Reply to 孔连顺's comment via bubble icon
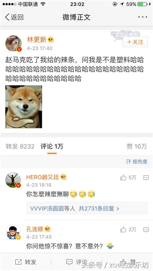Image resolution: width=153 pixels, height=271 pixels. (146, 230)
